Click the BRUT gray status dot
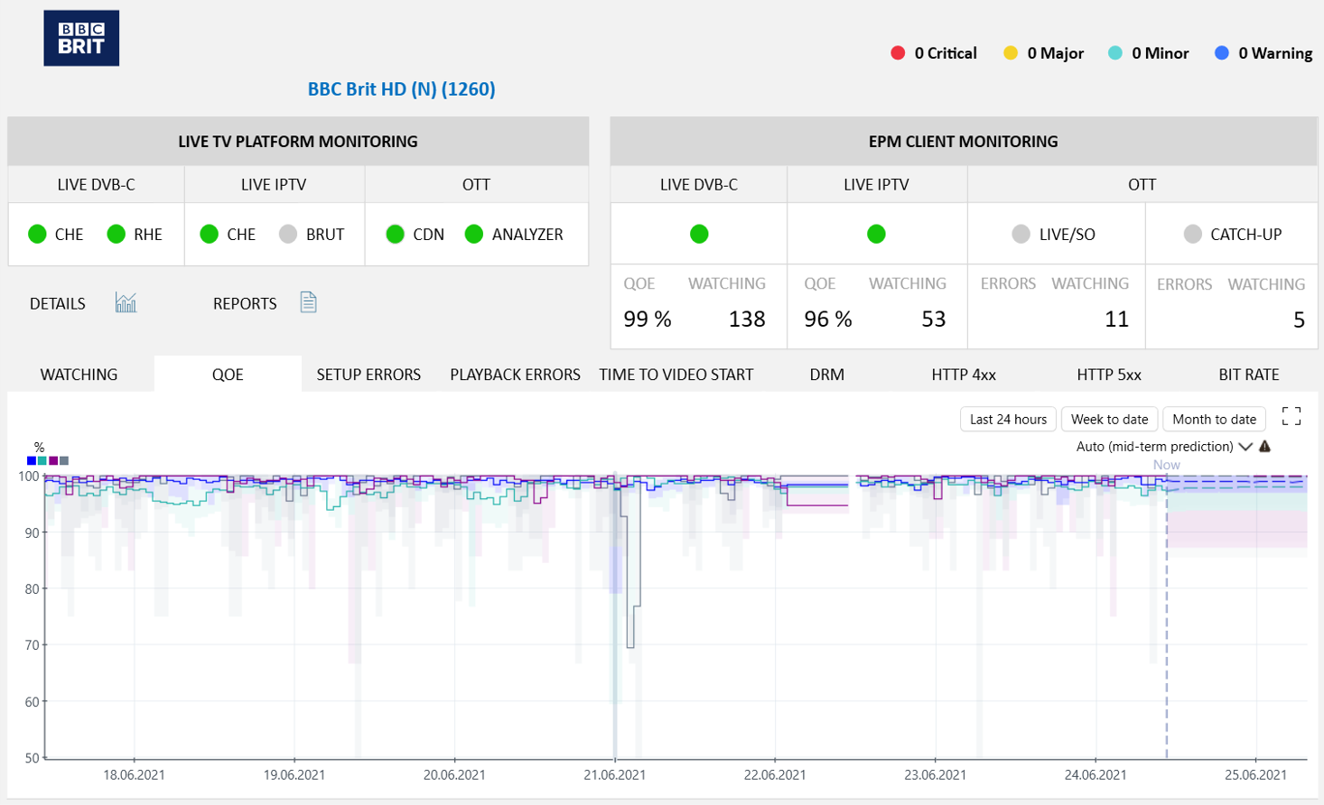The height and width of the screenshot is (805, 1324). pyautogui.click(x=288, y=235)
